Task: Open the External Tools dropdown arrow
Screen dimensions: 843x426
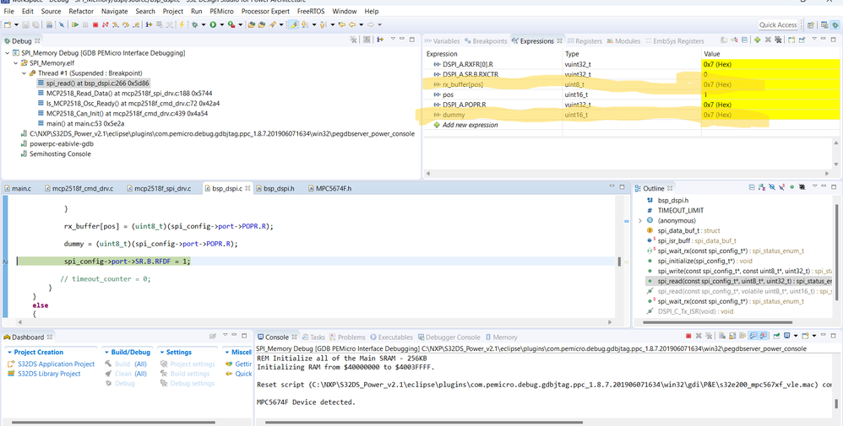Action: 241,24
